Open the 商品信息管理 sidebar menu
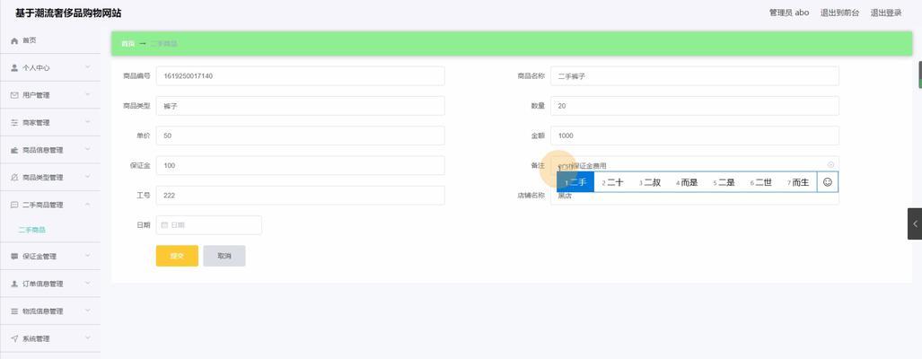922x359 pixels. (50, 151)
